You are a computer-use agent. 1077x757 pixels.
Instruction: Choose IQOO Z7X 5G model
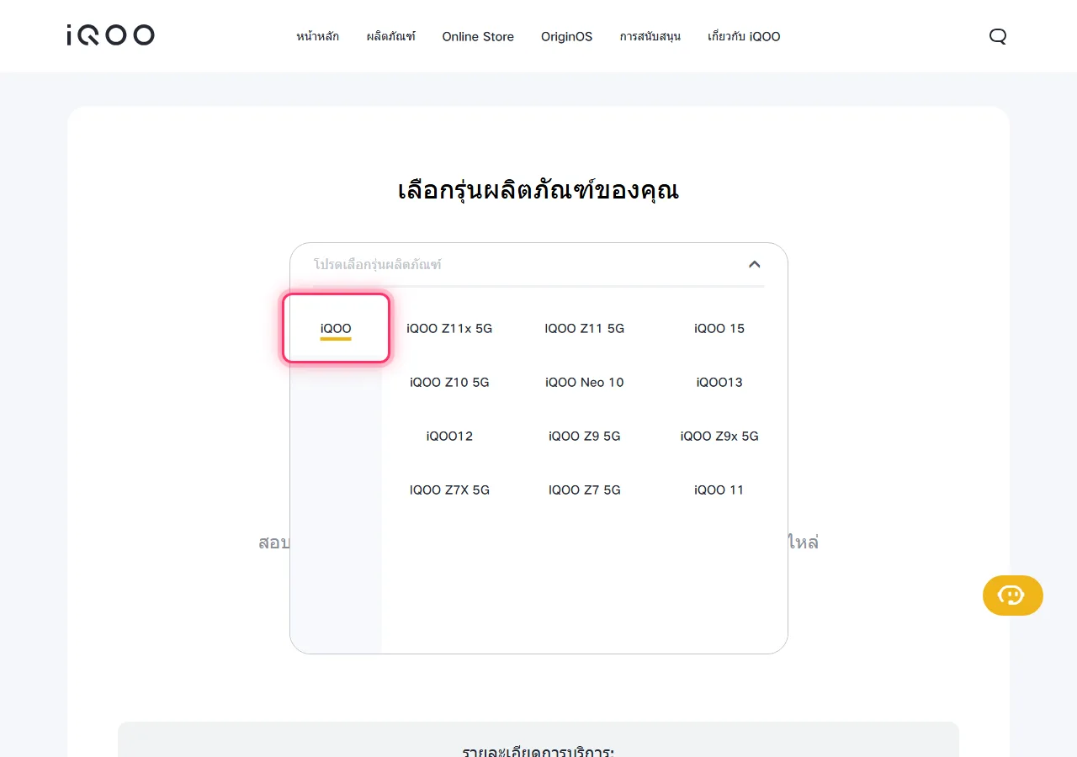(449, 490)
